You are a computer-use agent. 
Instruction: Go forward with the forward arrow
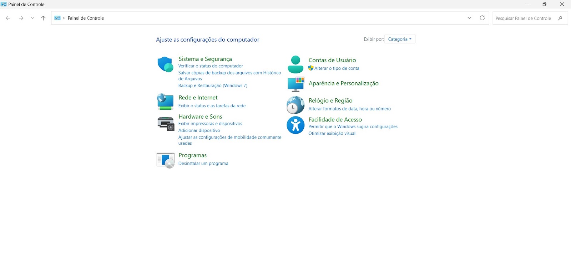[x=21, y=18]
